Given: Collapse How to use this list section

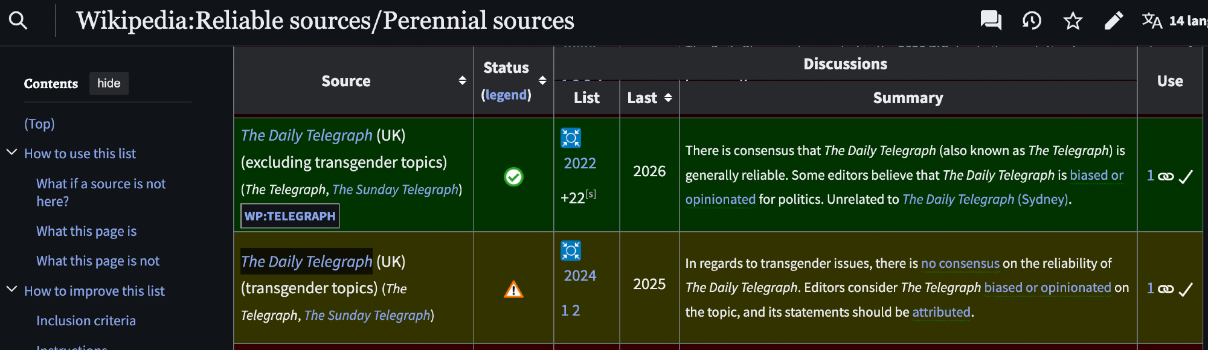Looking at the screenshot, I should pyautogui.click(x=11, y=153).
